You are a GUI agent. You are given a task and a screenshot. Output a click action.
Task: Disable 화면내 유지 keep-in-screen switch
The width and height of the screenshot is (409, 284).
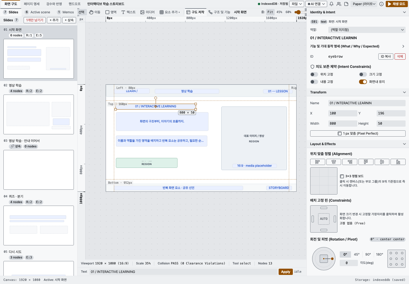[363, 82]
